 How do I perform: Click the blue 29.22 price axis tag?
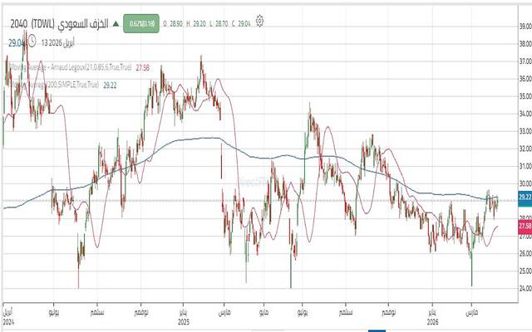coord(524,197)
